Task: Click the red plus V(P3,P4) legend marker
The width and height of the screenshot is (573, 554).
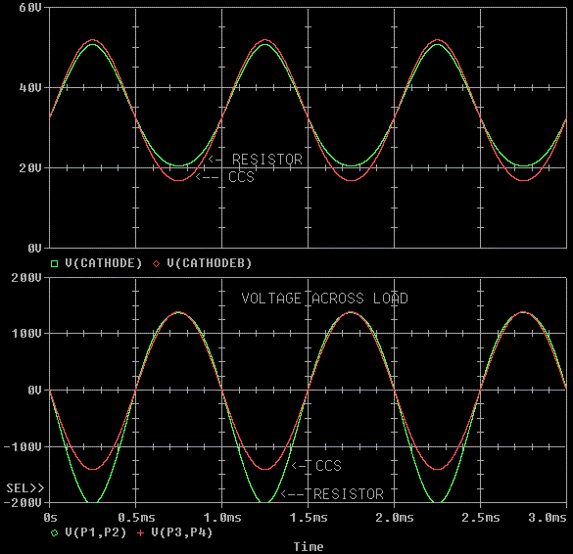Action: tap(140, 533)
